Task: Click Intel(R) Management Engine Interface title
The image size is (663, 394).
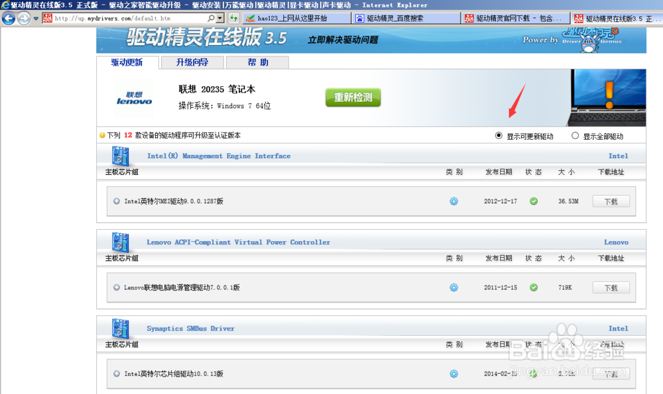Action: click(x=219, y=156)
